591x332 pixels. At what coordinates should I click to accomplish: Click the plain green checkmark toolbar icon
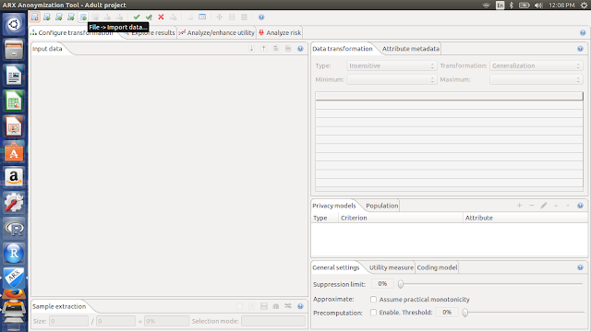pos(137,17)
